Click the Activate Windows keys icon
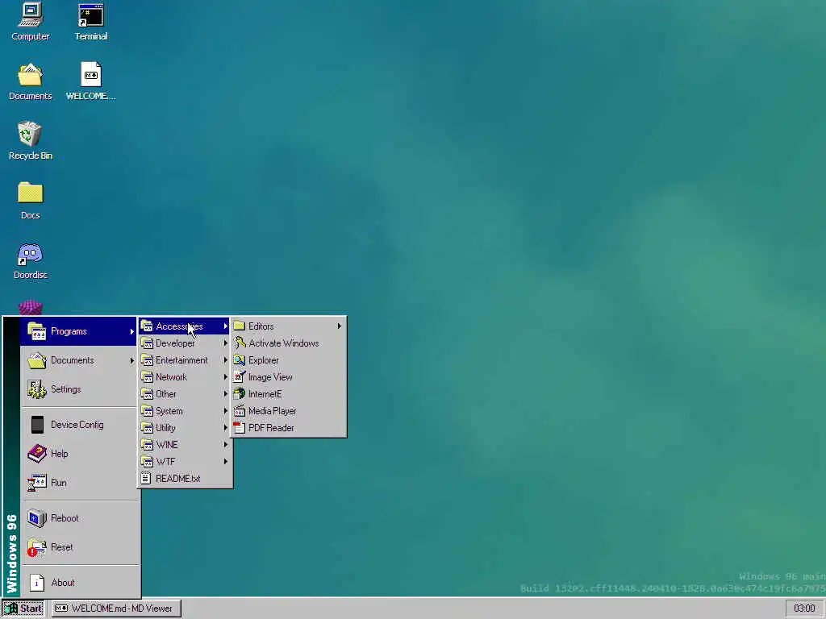 point(240,343)
